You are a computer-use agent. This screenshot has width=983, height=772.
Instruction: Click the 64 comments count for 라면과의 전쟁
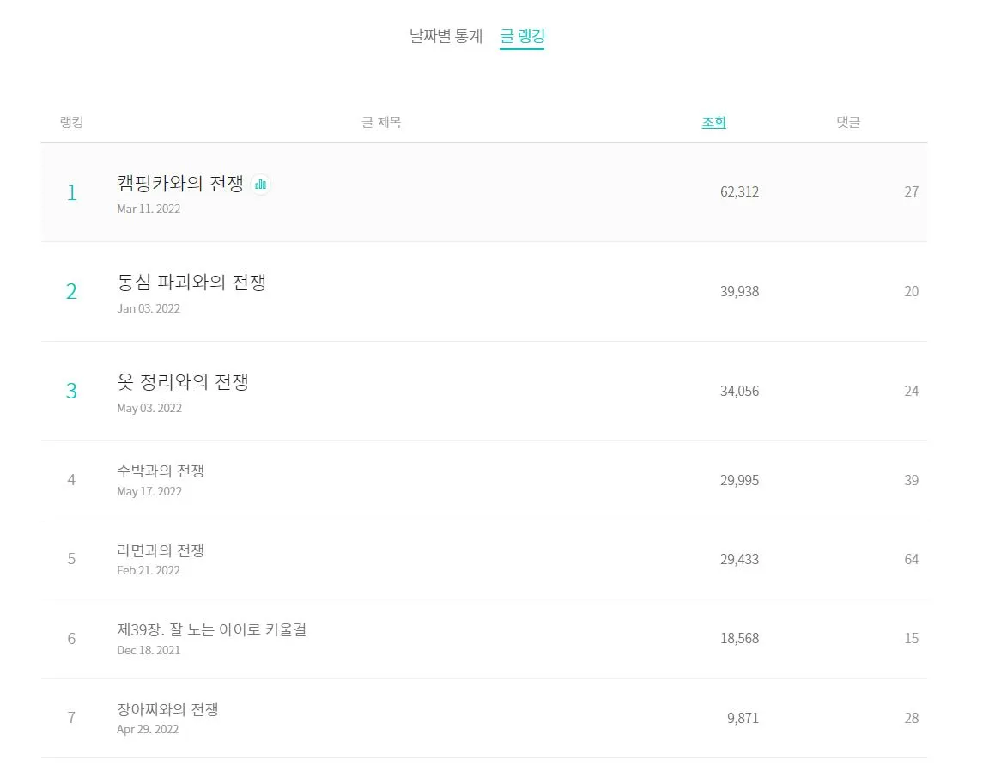click(x=911, y=559)
